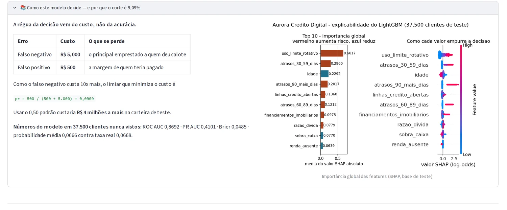507x210 pixels.
Task: Click the axis label "valor SHAP (log-odds)"
Action: tap(448, 165)
